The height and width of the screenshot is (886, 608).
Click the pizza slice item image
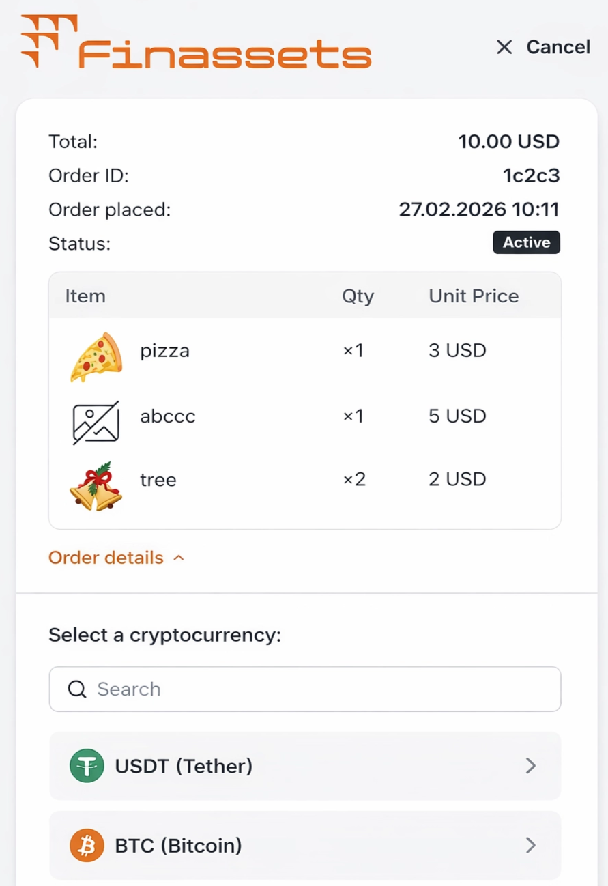tap(96, 356)
